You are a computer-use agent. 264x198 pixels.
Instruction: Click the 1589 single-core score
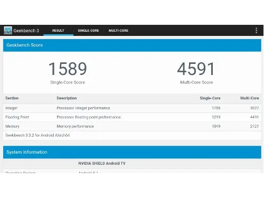pos(68,69)
